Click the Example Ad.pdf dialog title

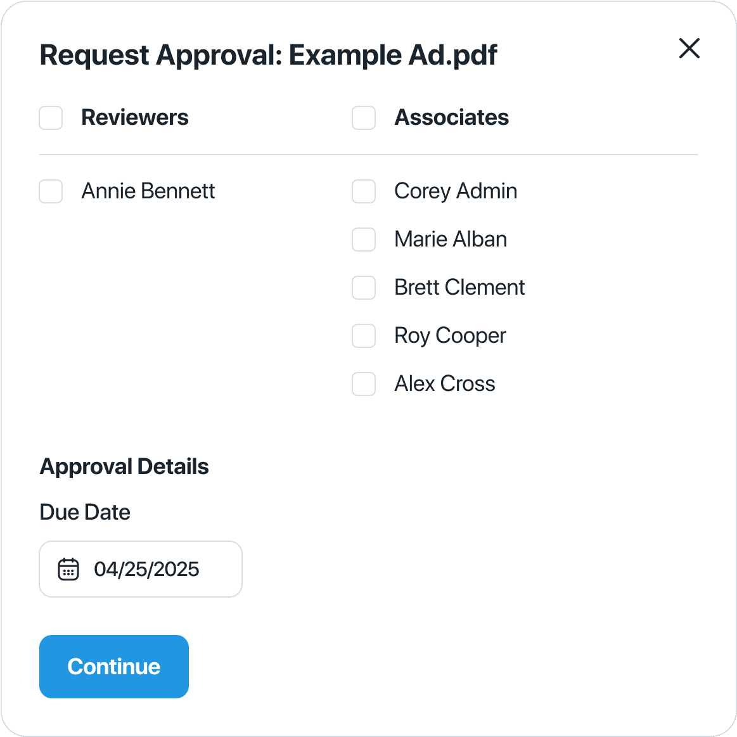point(268,55)
